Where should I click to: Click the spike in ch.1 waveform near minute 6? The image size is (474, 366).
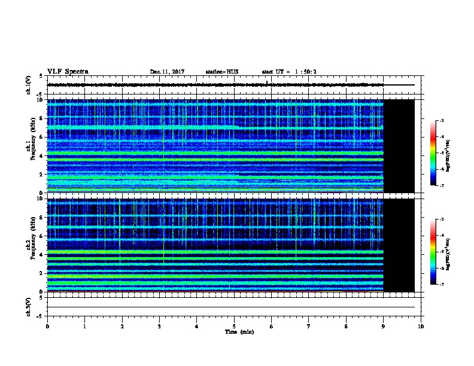(267, 83)
